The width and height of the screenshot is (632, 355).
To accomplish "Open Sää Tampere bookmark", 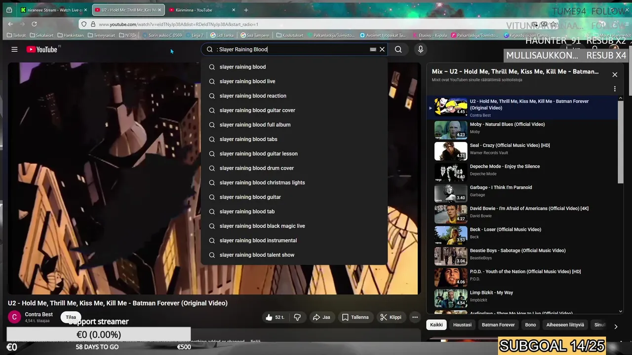I will (254, 35).
